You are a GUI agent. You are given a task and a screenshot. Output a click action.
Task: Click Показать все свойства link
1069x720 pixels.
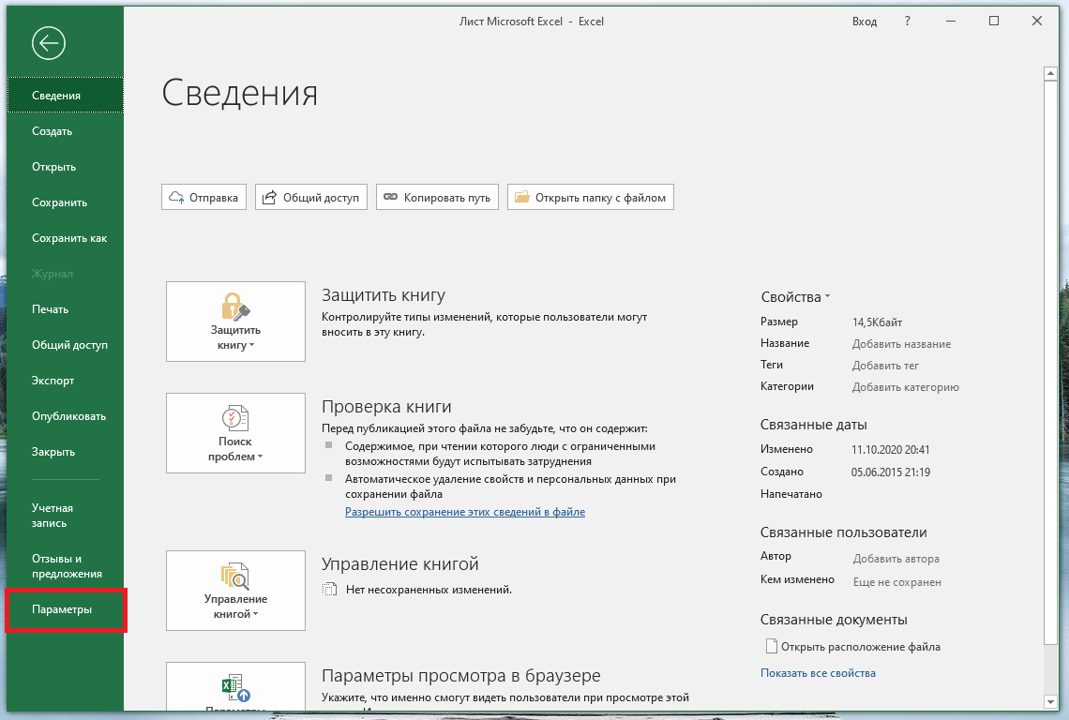pos(818,673)
